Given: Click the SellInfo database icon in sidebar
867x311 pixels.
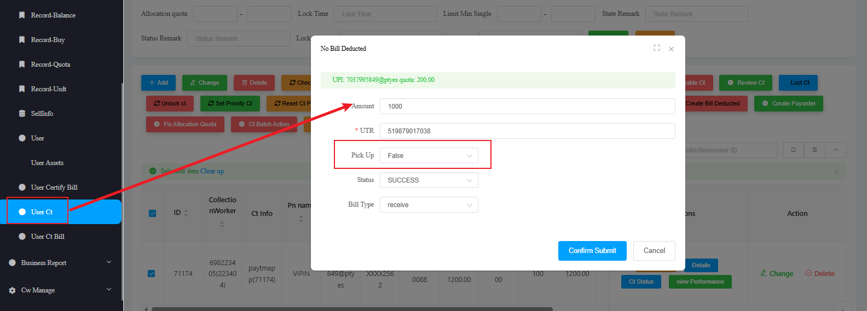Looking at the screenshot, I should click(x=22, y=114).
